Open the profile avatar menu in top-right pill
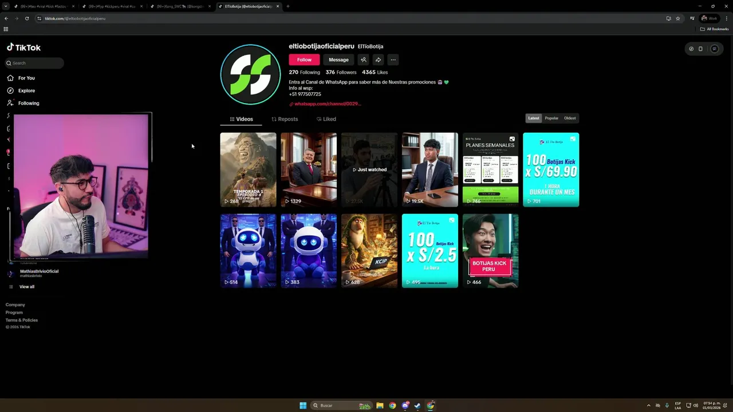This screenshot has width=733, height=412. pyautogui.click(x=714, y=49)
